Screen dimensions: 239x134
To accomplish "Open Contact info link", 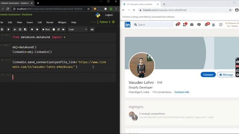I will pyautogui.click(x=182, y=92).
